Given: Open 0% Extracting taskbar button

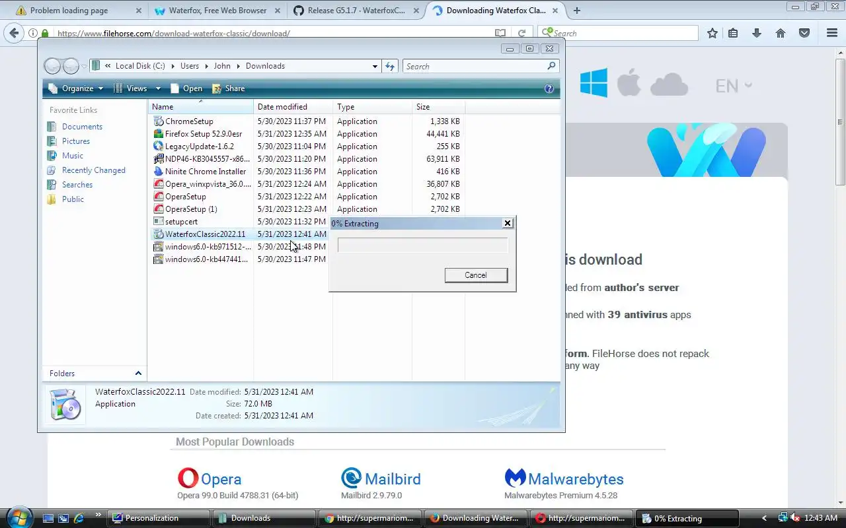Looking at the screenshot, I should pos(686,518).
